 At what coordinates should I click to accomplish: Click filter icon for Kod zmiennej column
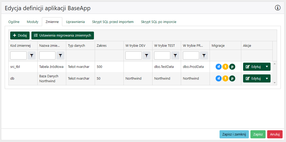click(x=32, y=56)
